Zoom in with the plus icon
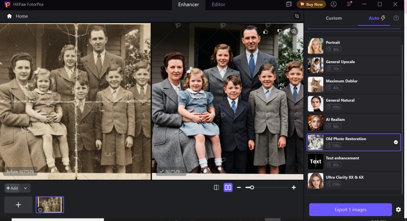The height and width of the screenshot is (221, 407). [294, 187]
